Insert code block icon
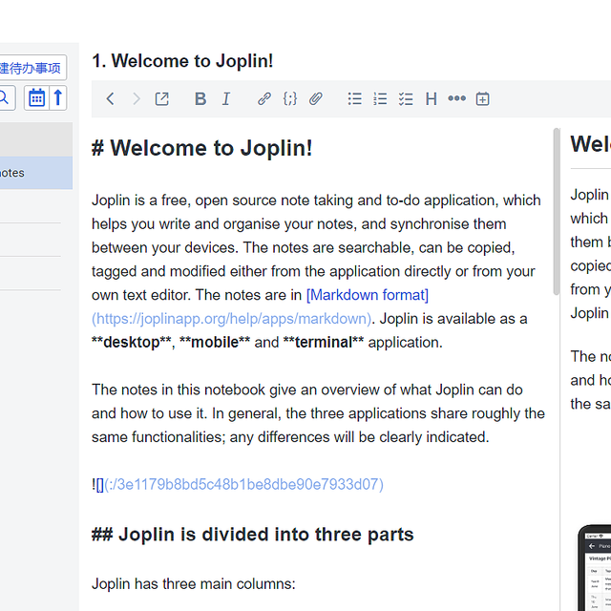The height and width of the screenshot is (611, 611). coord(290,98)
